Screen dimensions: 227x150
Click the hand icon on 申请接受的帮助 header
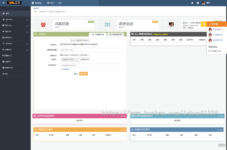(132, 129)
